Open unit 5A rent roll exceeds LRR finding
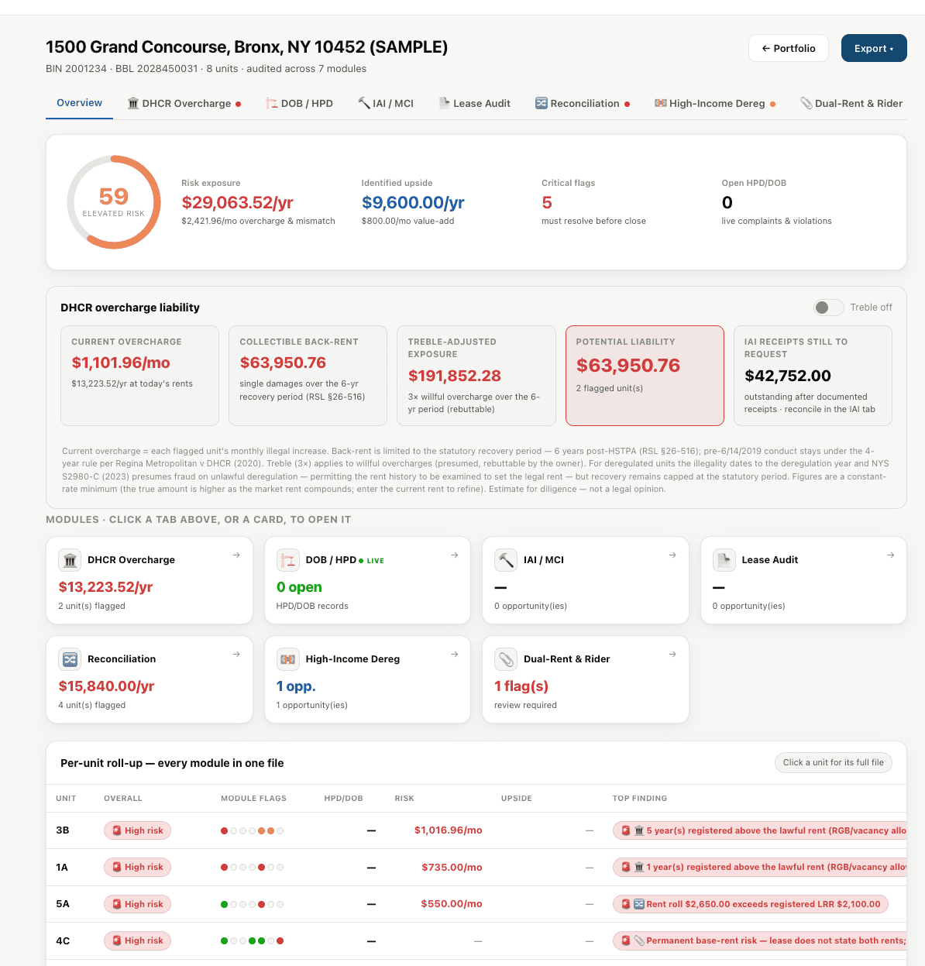This screenshot has height=966, width=925. point(750,904)
